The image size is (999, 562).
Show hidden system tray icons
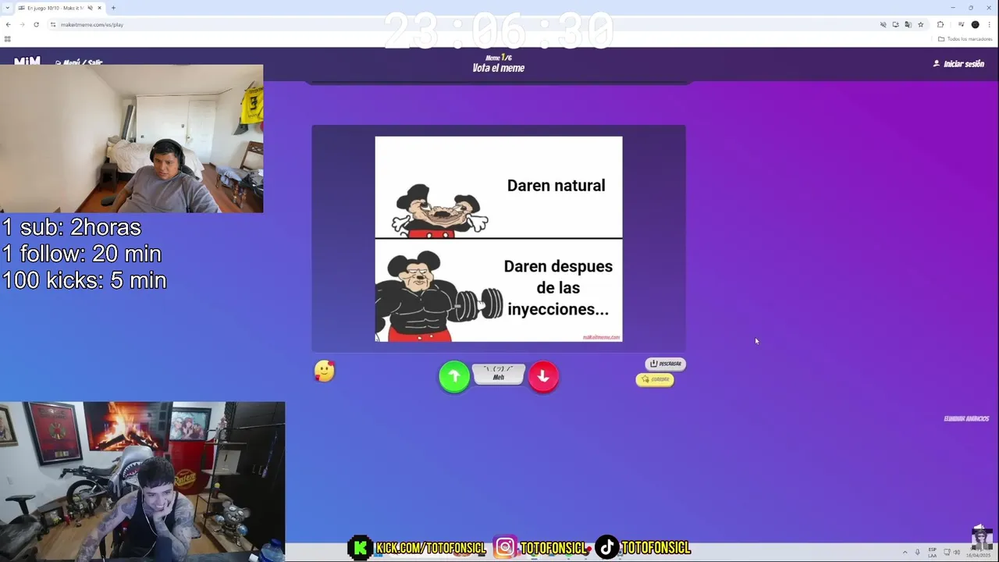pos(905,552)
